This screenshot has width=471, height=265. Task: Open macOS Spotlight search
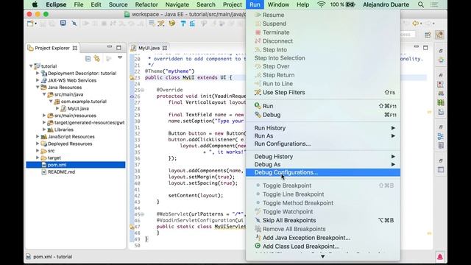(421, 4)
